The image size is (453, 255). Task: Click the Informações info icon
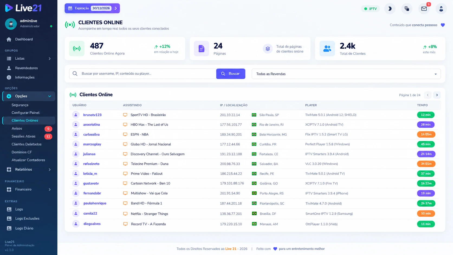9,78
